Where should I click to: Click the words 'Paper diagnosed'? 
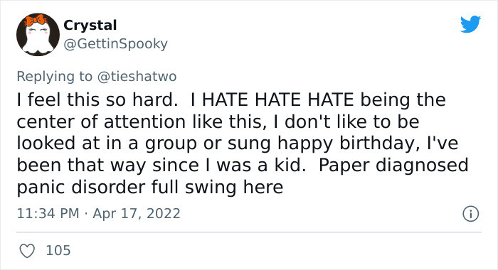[x=393, y=166]
